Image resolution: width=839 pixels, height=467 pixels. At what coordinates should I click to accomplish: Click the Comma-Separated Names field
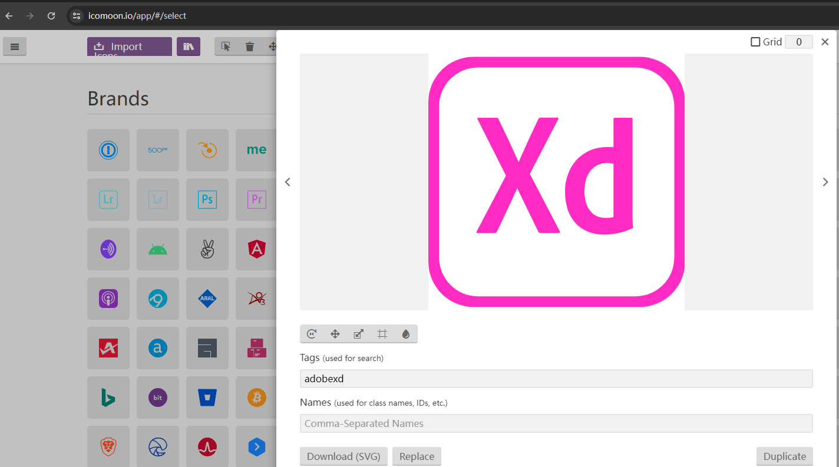click(556, 423)
